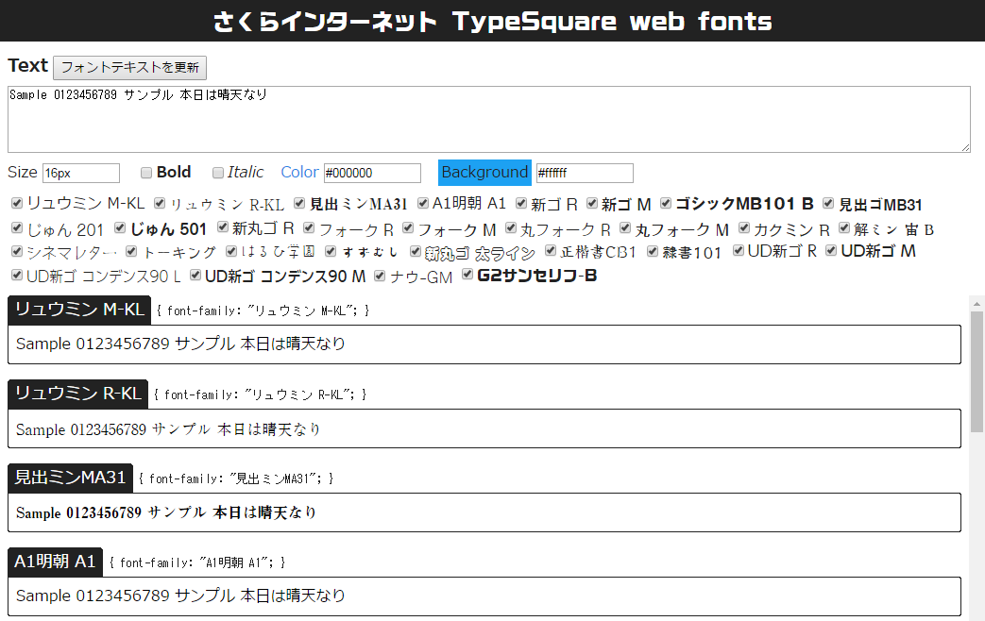This screenshot has height=621, width=985.
Task: Toggle the 丸フォーク M checkbox
Action: pyautogui.click(x=625, y=227)
